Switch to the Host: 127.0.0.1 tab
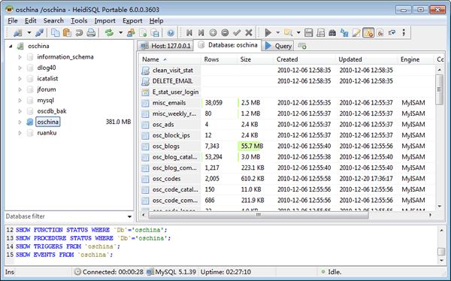The image size is (451, 281). 165,46
